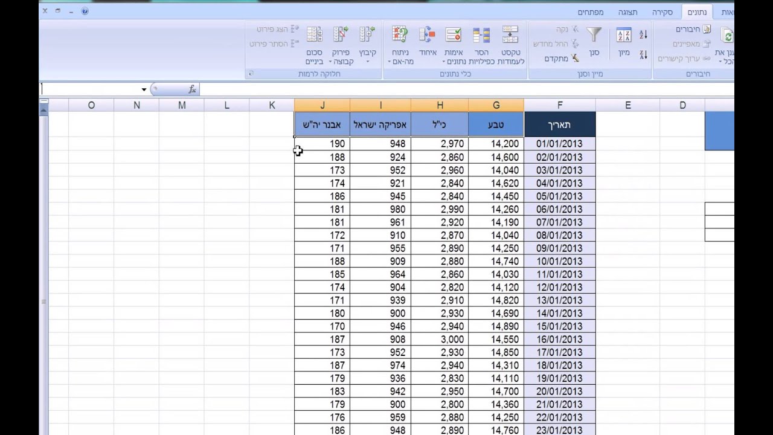Viewport: 773px width, 435px height.
Task: Switch to the נתונים (Data) tab
Action: (697, 12)
